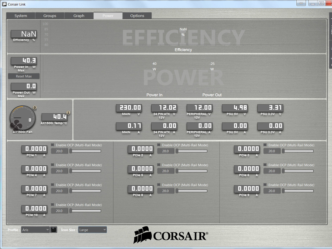Select the 230.00 MAIN voltage readout
Screen dimensions: 332x249
[129, 108]
